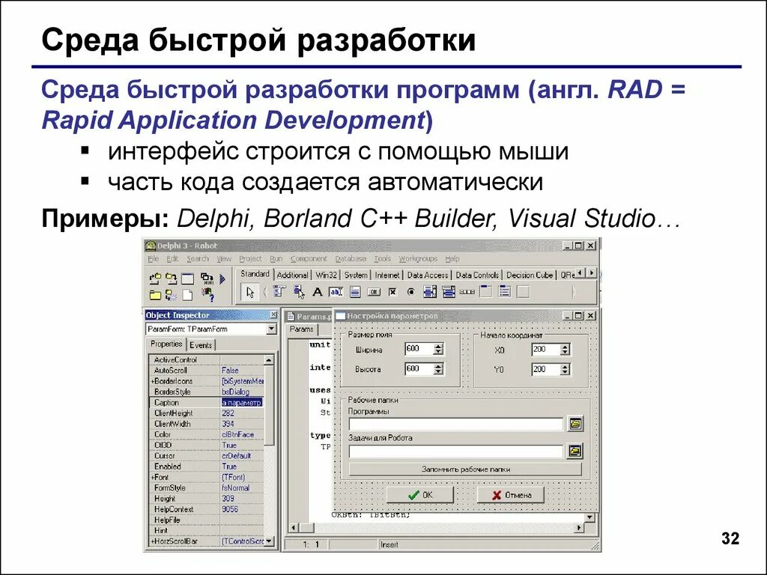The height and width of the screenshot is (575, 767).
Task: Click the Программы path input field
Action: click(x=456, y=424)
